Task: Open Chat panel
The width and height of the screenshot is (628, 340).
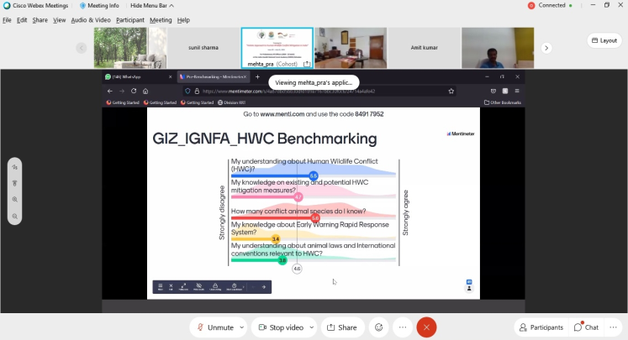Action: pos(587,327)
